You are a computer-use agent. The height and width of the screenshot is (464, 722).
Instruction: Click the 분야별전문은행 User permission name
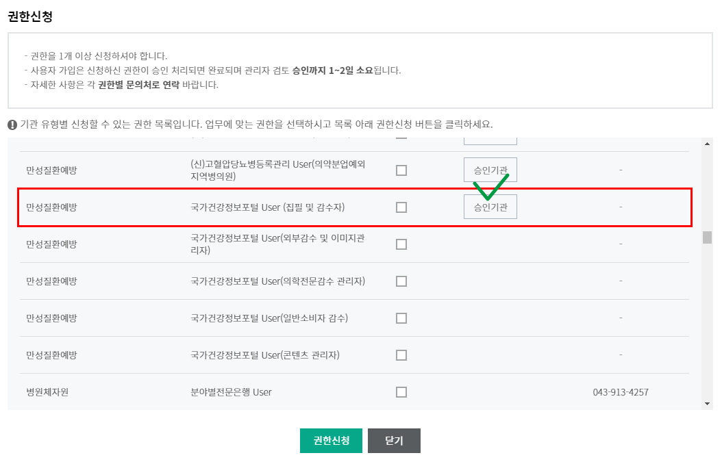(231, 392)
